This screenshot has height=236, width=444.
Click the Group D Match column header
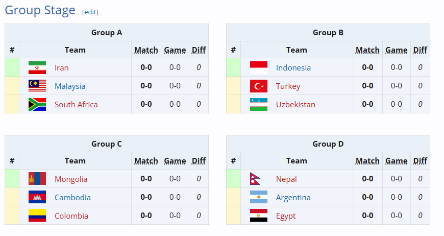click(367, 161)
